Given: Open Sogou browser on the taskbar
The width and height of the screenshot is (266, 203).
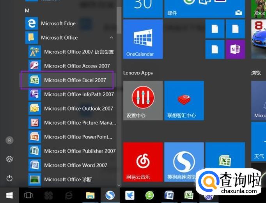Looking at the screenshot, I should point(110,195).
